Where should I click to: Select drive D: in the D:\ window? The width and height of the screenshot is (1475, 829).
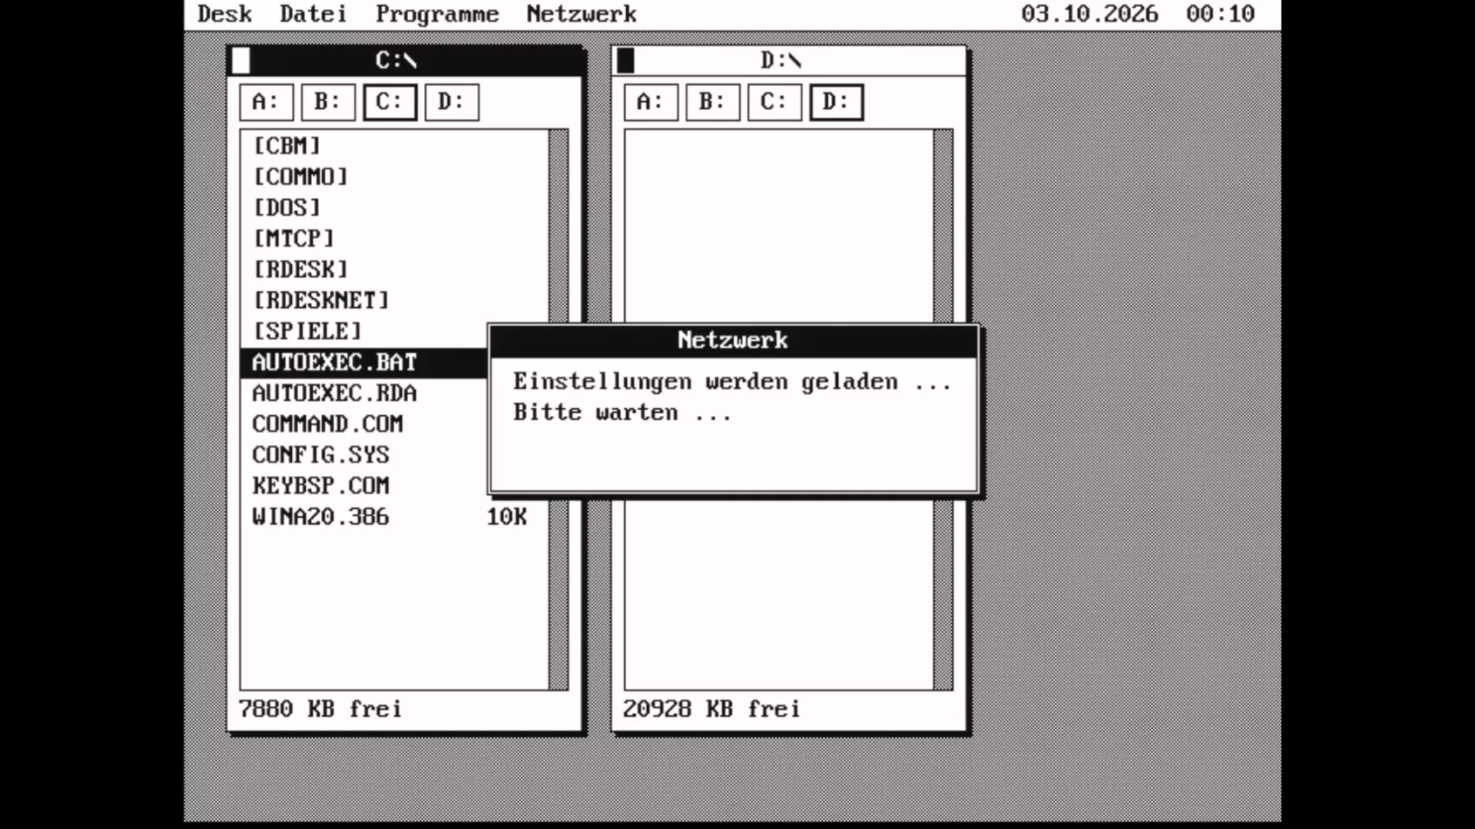(837, 102)
